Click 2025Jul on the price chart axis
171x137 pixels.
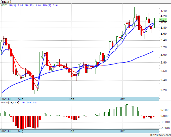(x=6, y=99)
